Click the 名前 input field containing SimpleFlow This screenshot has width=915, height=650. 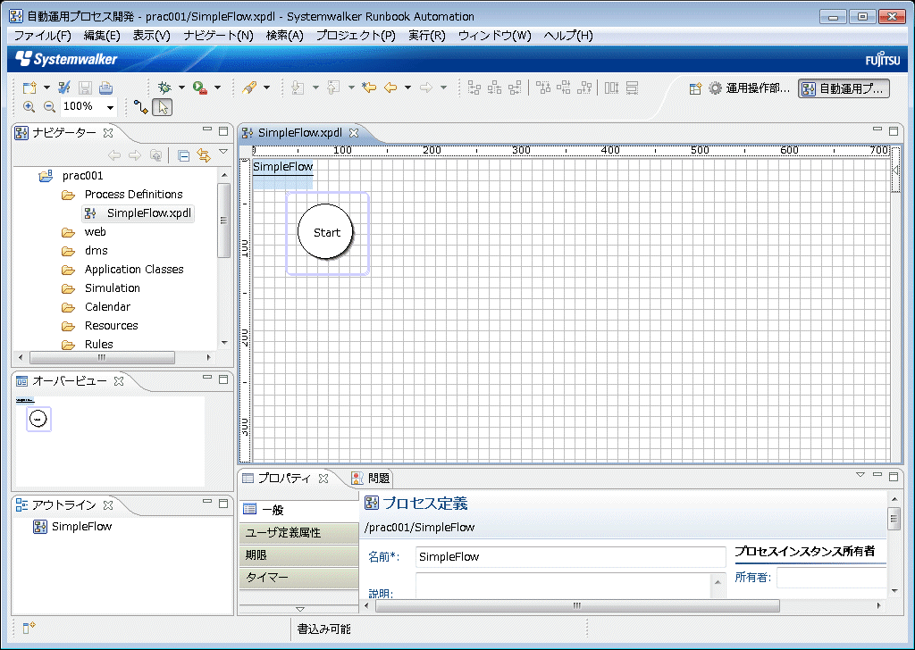click(x=570, y=557)
